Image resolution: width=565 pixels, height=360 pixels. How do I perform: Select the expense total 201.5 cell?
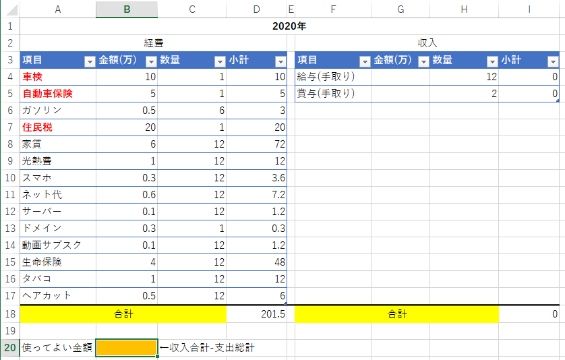(257, 314)
